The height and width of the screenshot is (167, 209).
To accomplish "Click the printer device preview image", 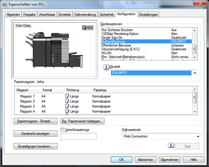I will coord(54,50).
